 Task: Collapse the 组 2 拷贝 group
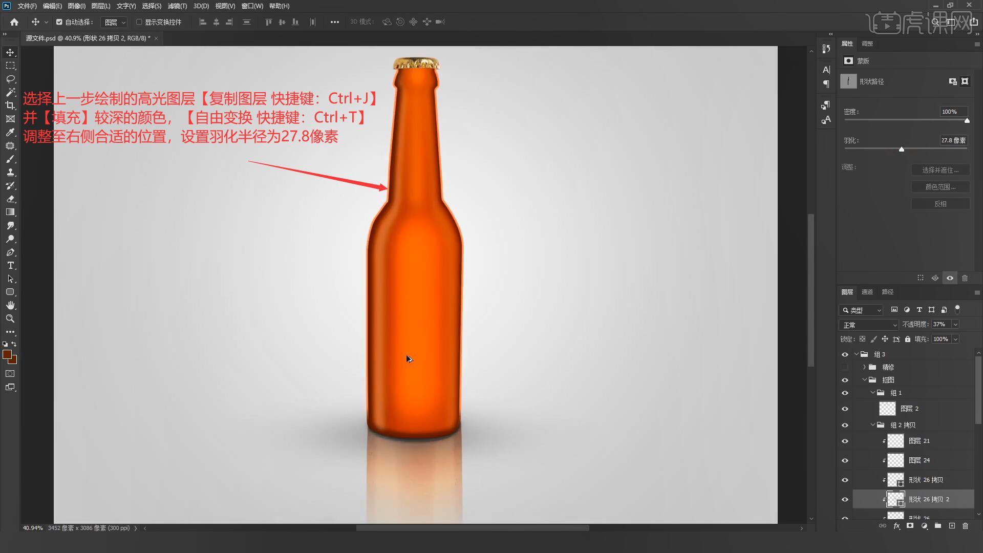pyautogui.click(x=873, y=425)
